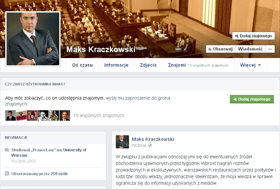Click the green Dodaj znajomego button

point(252,99)
